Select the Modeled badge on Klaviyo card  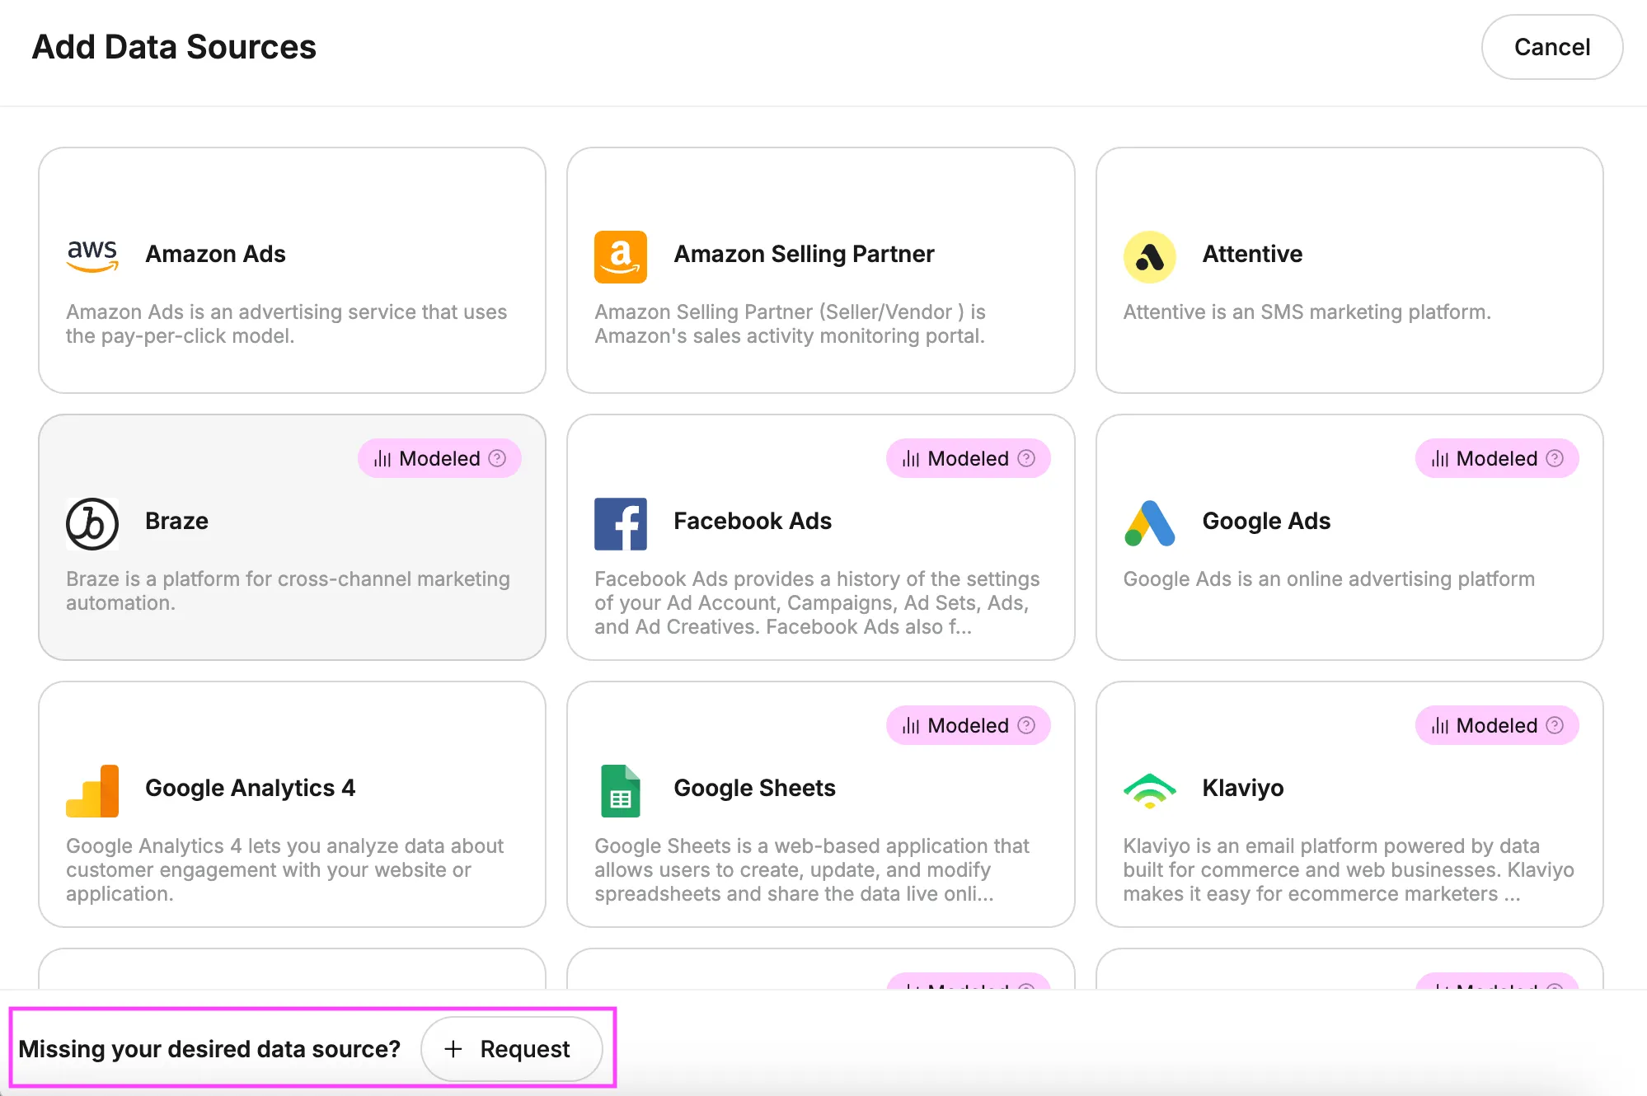pos(1496,725)
